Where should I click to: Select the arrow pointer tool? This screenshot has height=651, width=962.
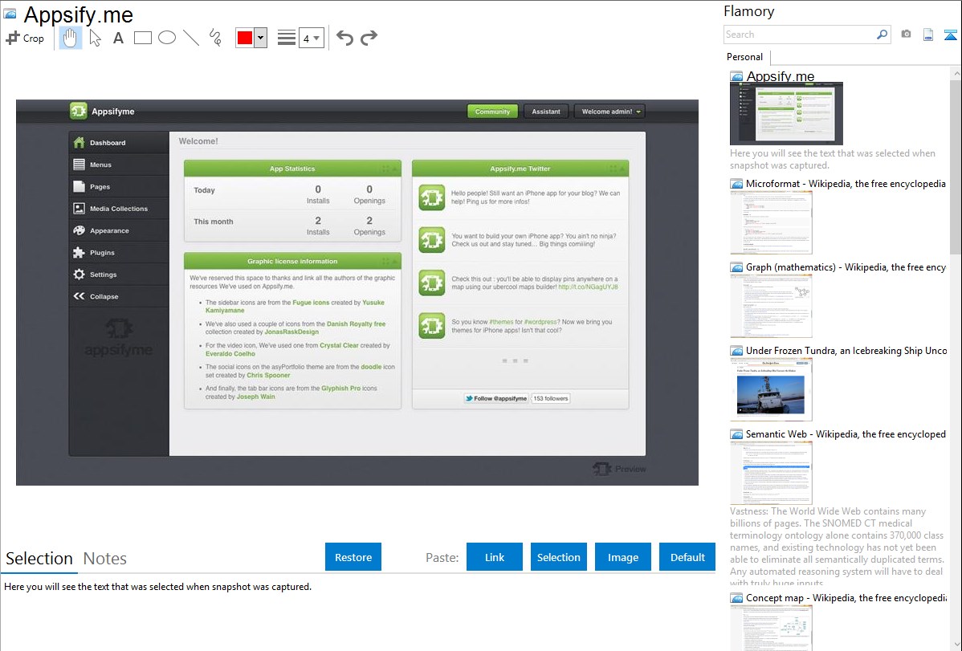[95, 38]
